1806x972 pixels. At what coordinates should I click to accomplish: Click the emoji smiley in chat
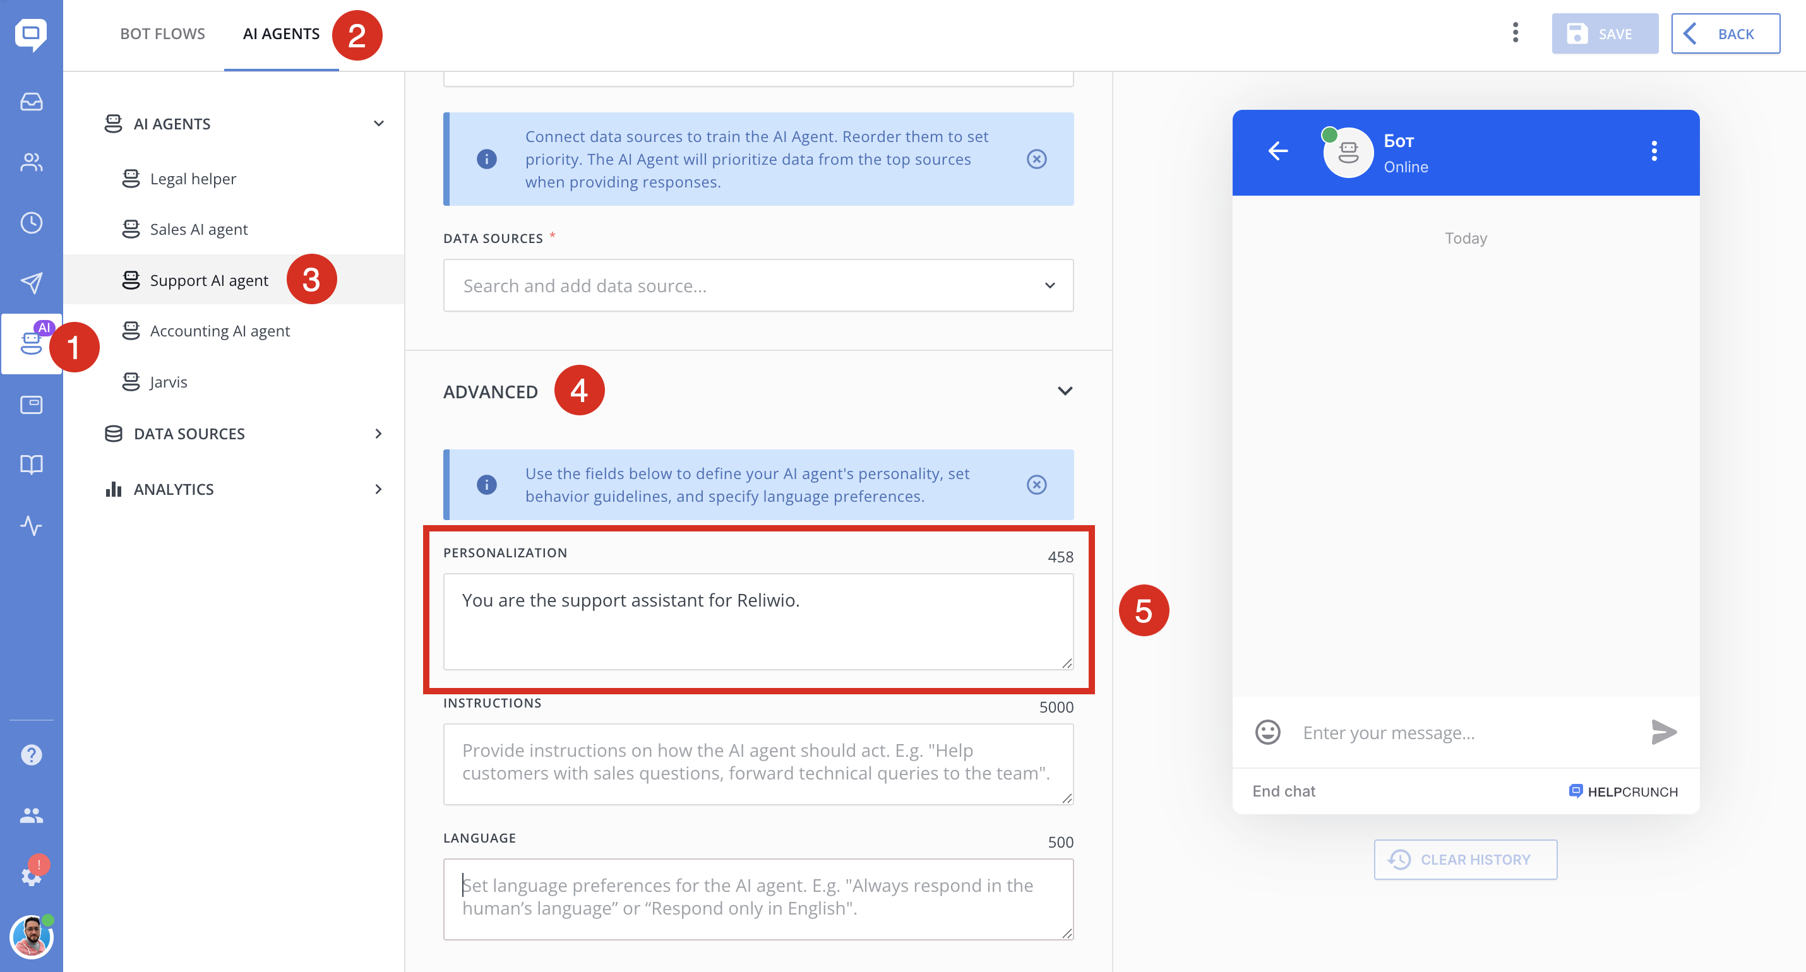1267,732
